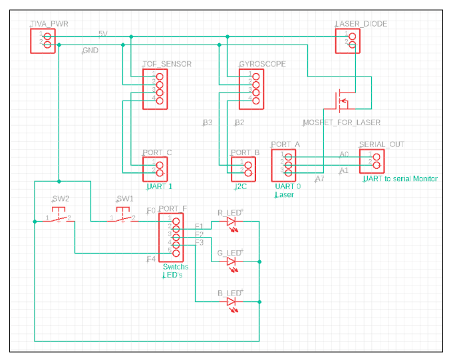Select the R_LED diode symbol
The width and height of the screenshot is (453, 356).
[231, 223]
